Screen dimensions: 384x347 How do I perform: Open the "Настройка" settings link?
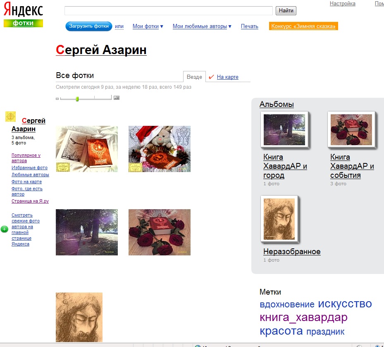(343, 4)
